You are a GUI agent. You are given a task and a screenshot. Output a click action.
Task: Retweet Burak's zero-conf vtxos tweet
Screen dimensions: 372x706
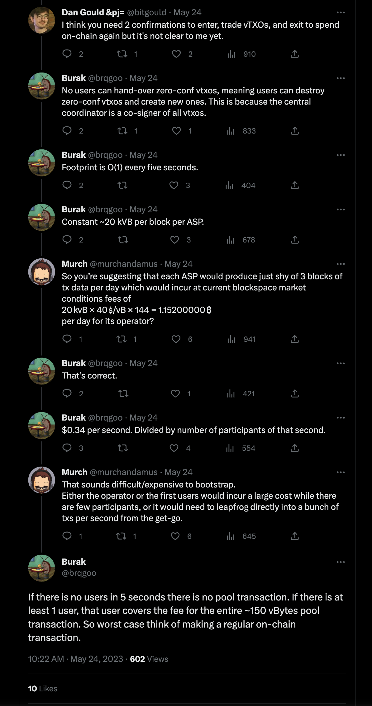(x=122, y=131)
